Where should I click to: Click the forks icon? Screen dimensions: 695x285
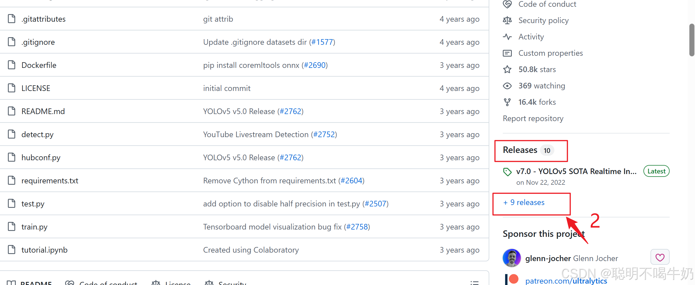507,102
